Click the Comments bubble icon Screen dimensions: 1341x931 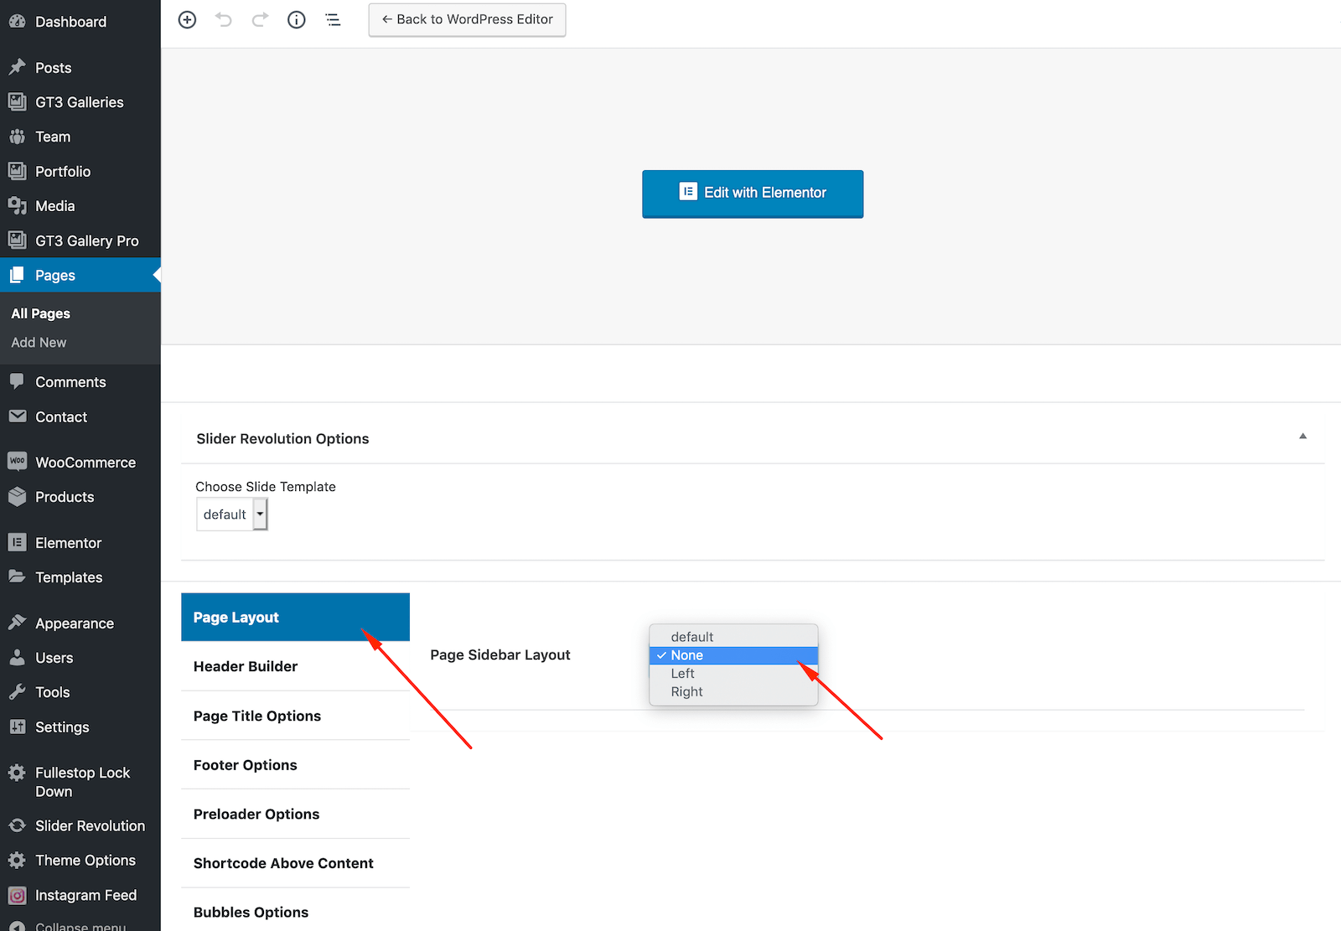[17, 381]
